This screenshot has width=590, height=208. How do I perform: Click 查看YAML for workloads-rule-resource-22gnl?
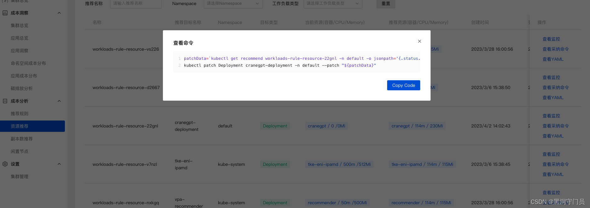(x=553, y=136)
